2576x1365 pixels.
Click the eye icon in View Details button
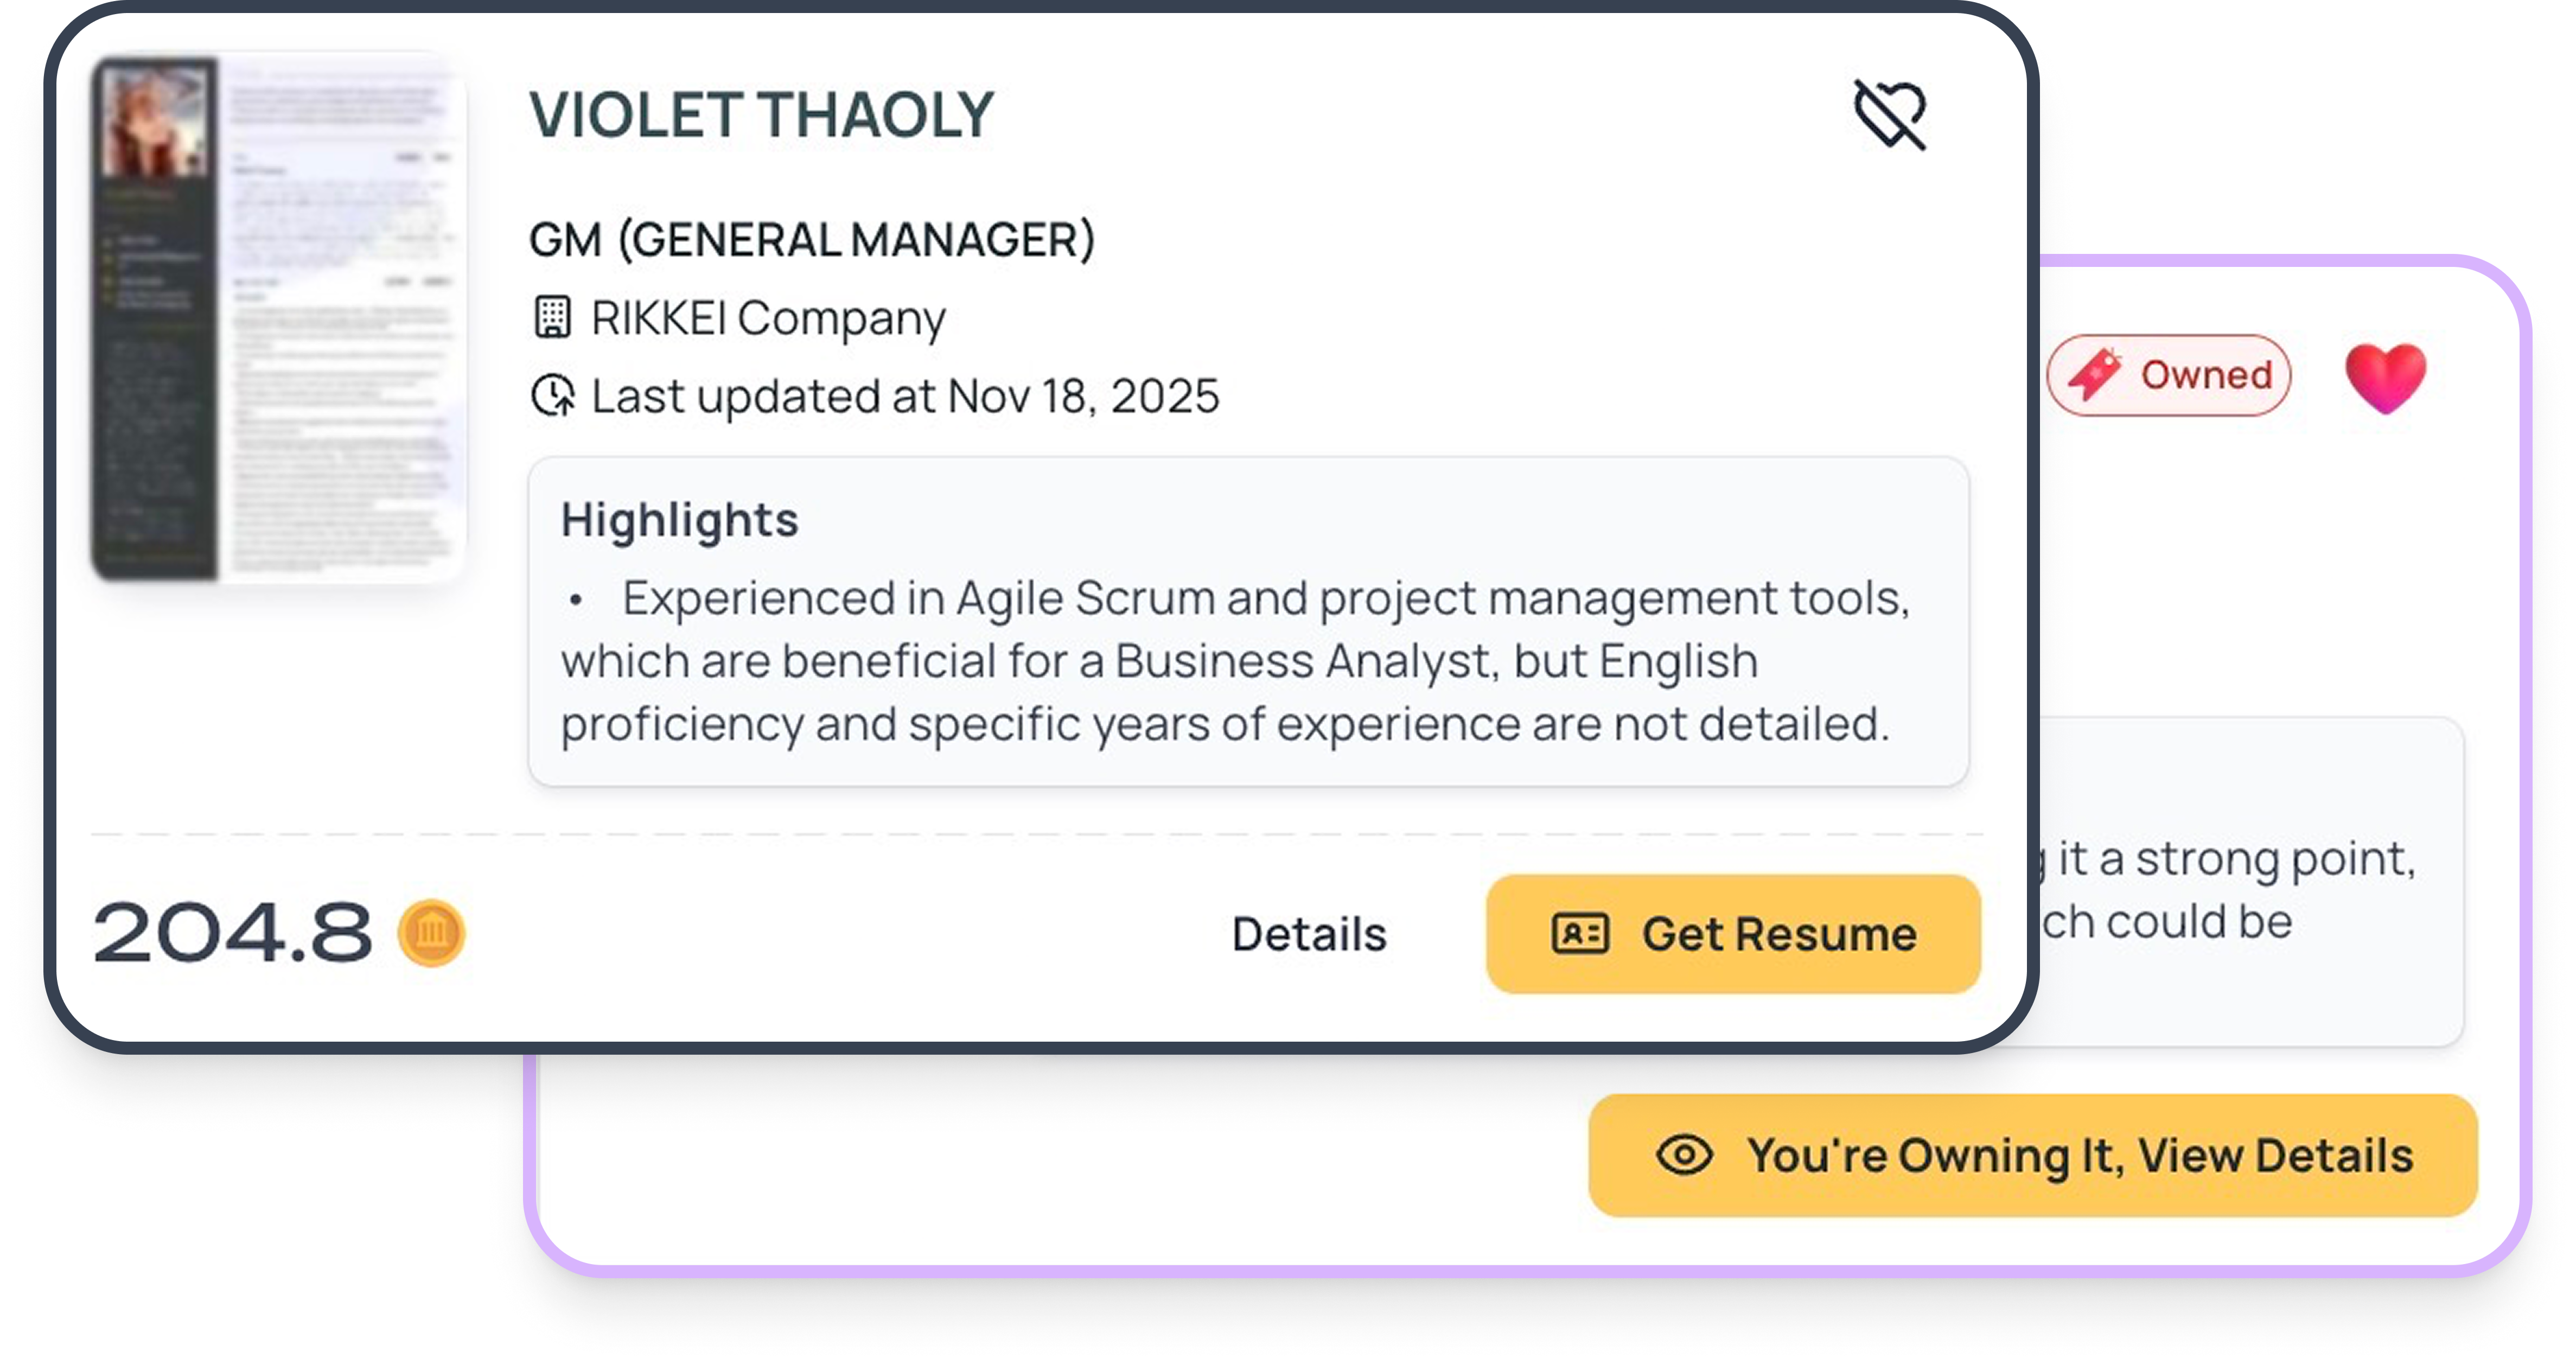(x=1685, y=1155)
